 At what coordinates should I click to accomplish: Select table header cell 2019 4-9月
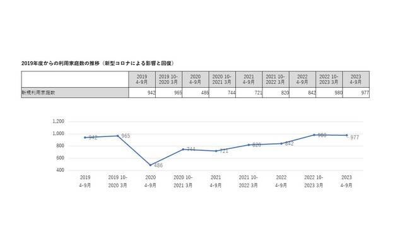click(142, 80)
